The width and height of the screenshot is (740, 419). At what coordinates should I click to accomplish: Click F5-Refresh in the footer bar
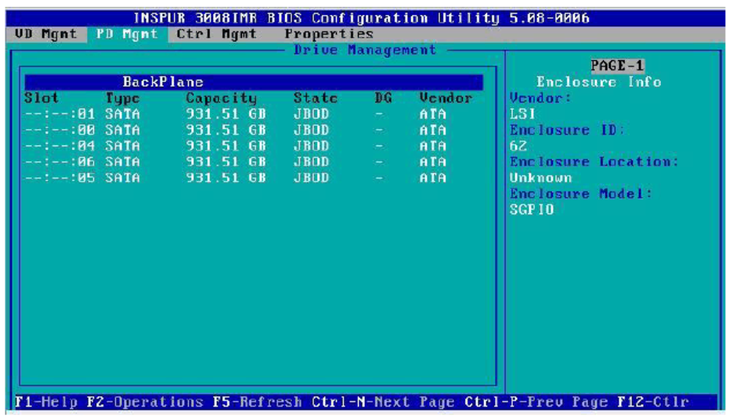coord(257,403)
